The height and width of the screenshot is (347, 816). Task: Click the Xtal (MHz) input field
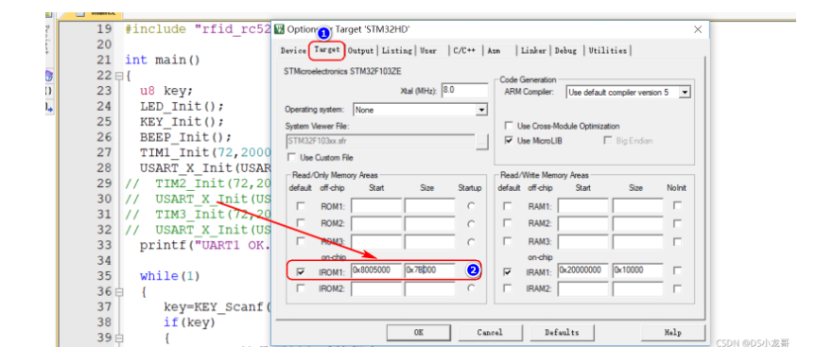(x=464, y=90)
